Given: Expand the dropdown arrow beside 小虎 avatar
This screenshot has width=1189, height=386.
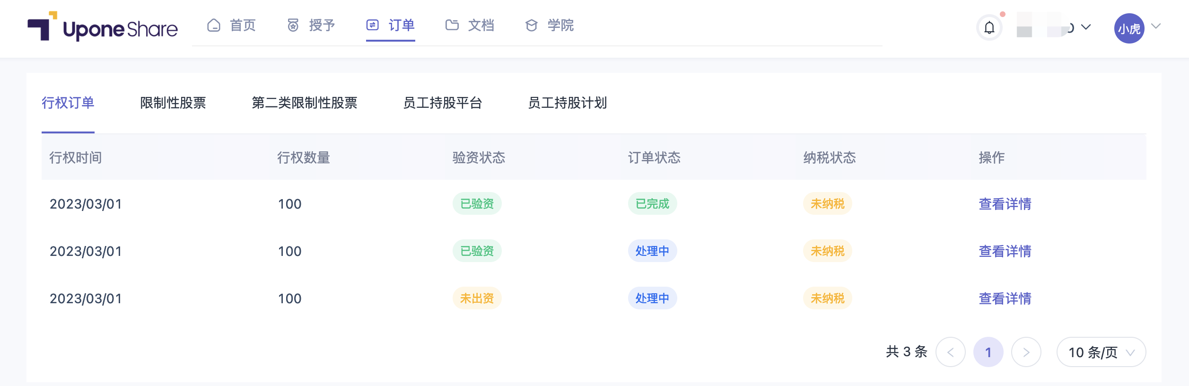Looking at the screenshot, I should coord(1156,26).
